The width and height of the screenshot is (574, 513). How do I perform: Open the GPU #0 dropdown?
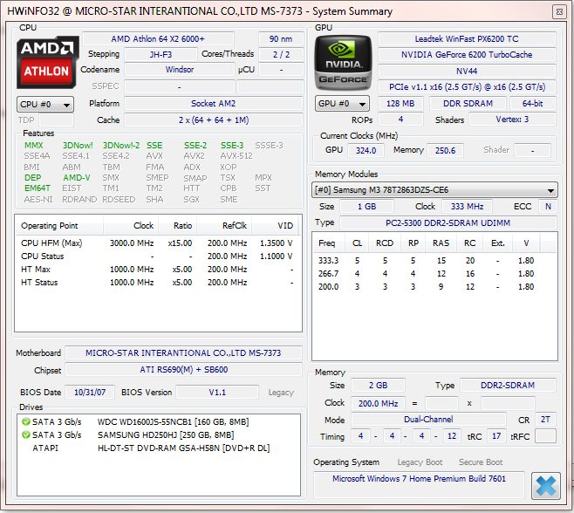342,104
